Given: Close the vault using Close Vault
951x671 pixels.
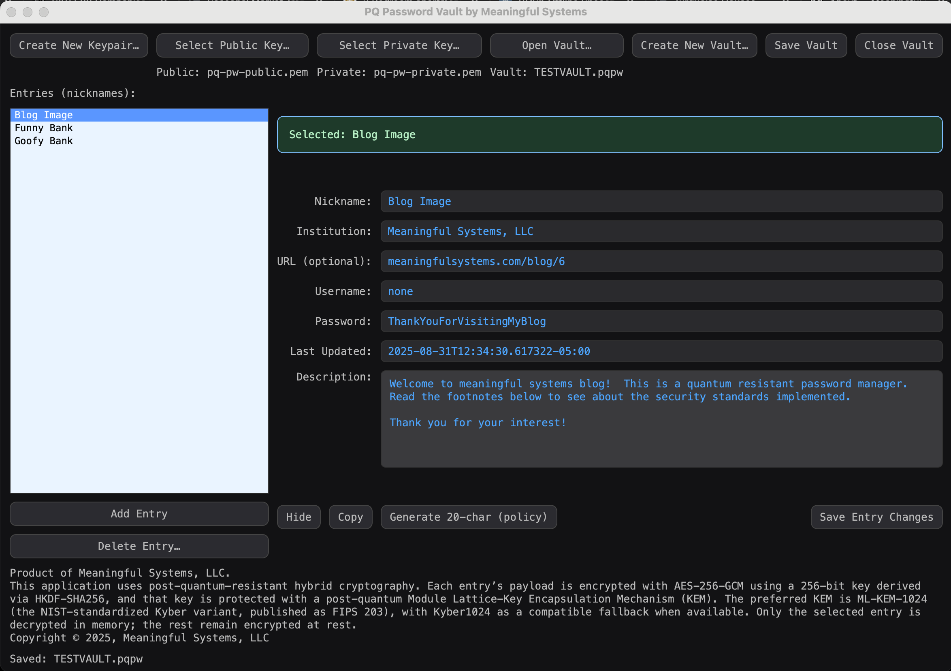Looking at the screenshot, I should tap(899, 45).
